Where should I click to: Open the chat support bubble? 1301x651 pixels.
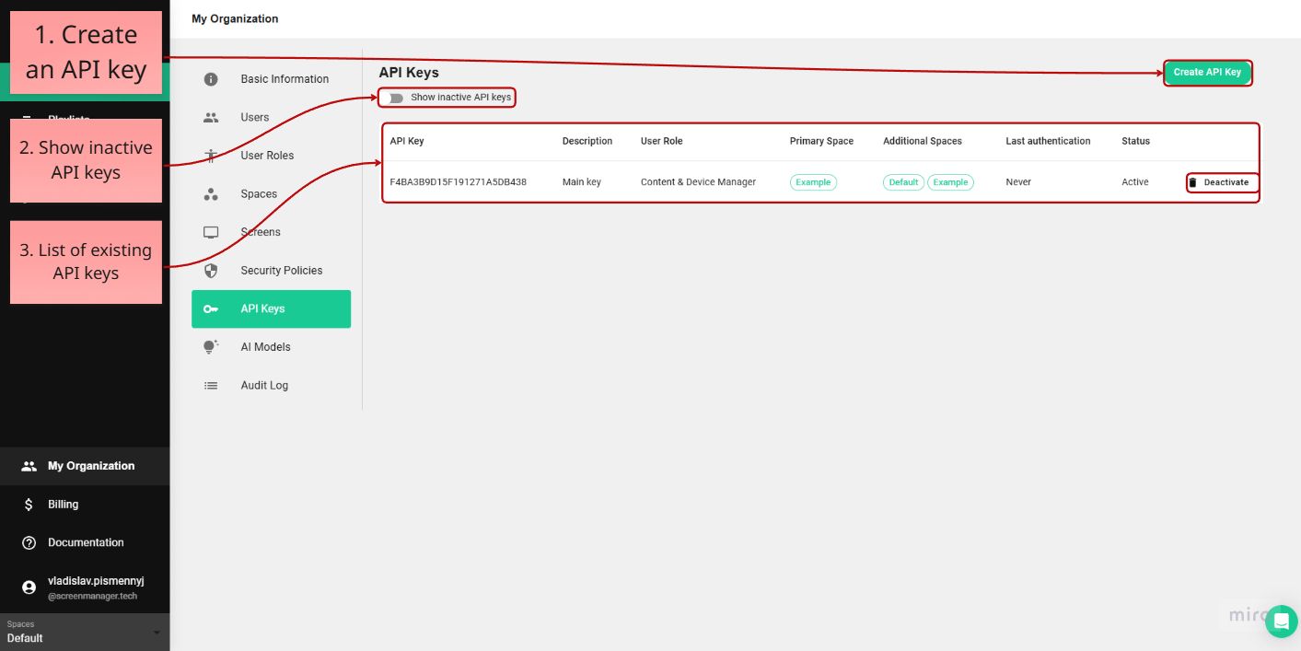[x=1281, y=622]
